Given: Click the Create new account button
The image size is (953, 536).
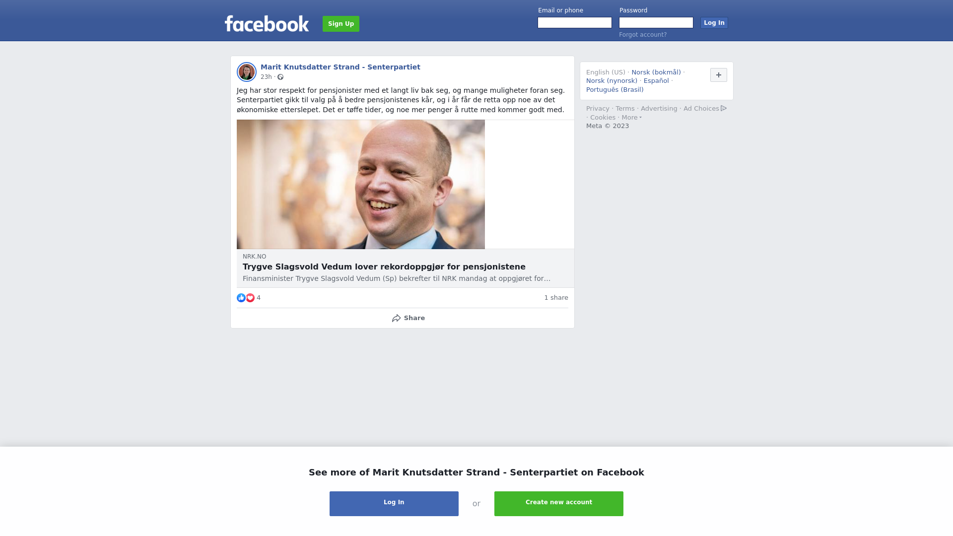Looking at the screenshot, I should point(559,504).
